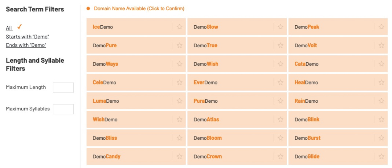Click the Maximum Length input box
Image resolution: width=392 pixels, height=168 pixels.
(x=63, y=87)
